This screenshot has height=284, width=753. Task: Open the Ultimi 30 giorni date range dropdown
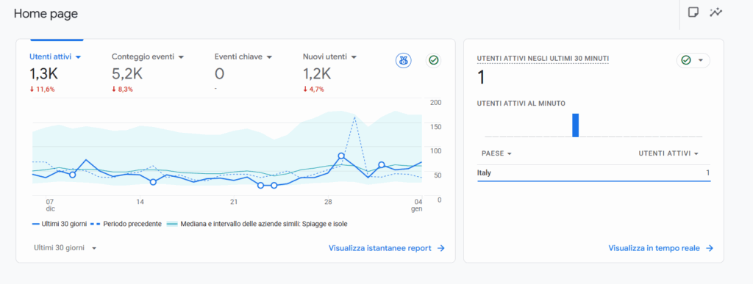[65, 248]
